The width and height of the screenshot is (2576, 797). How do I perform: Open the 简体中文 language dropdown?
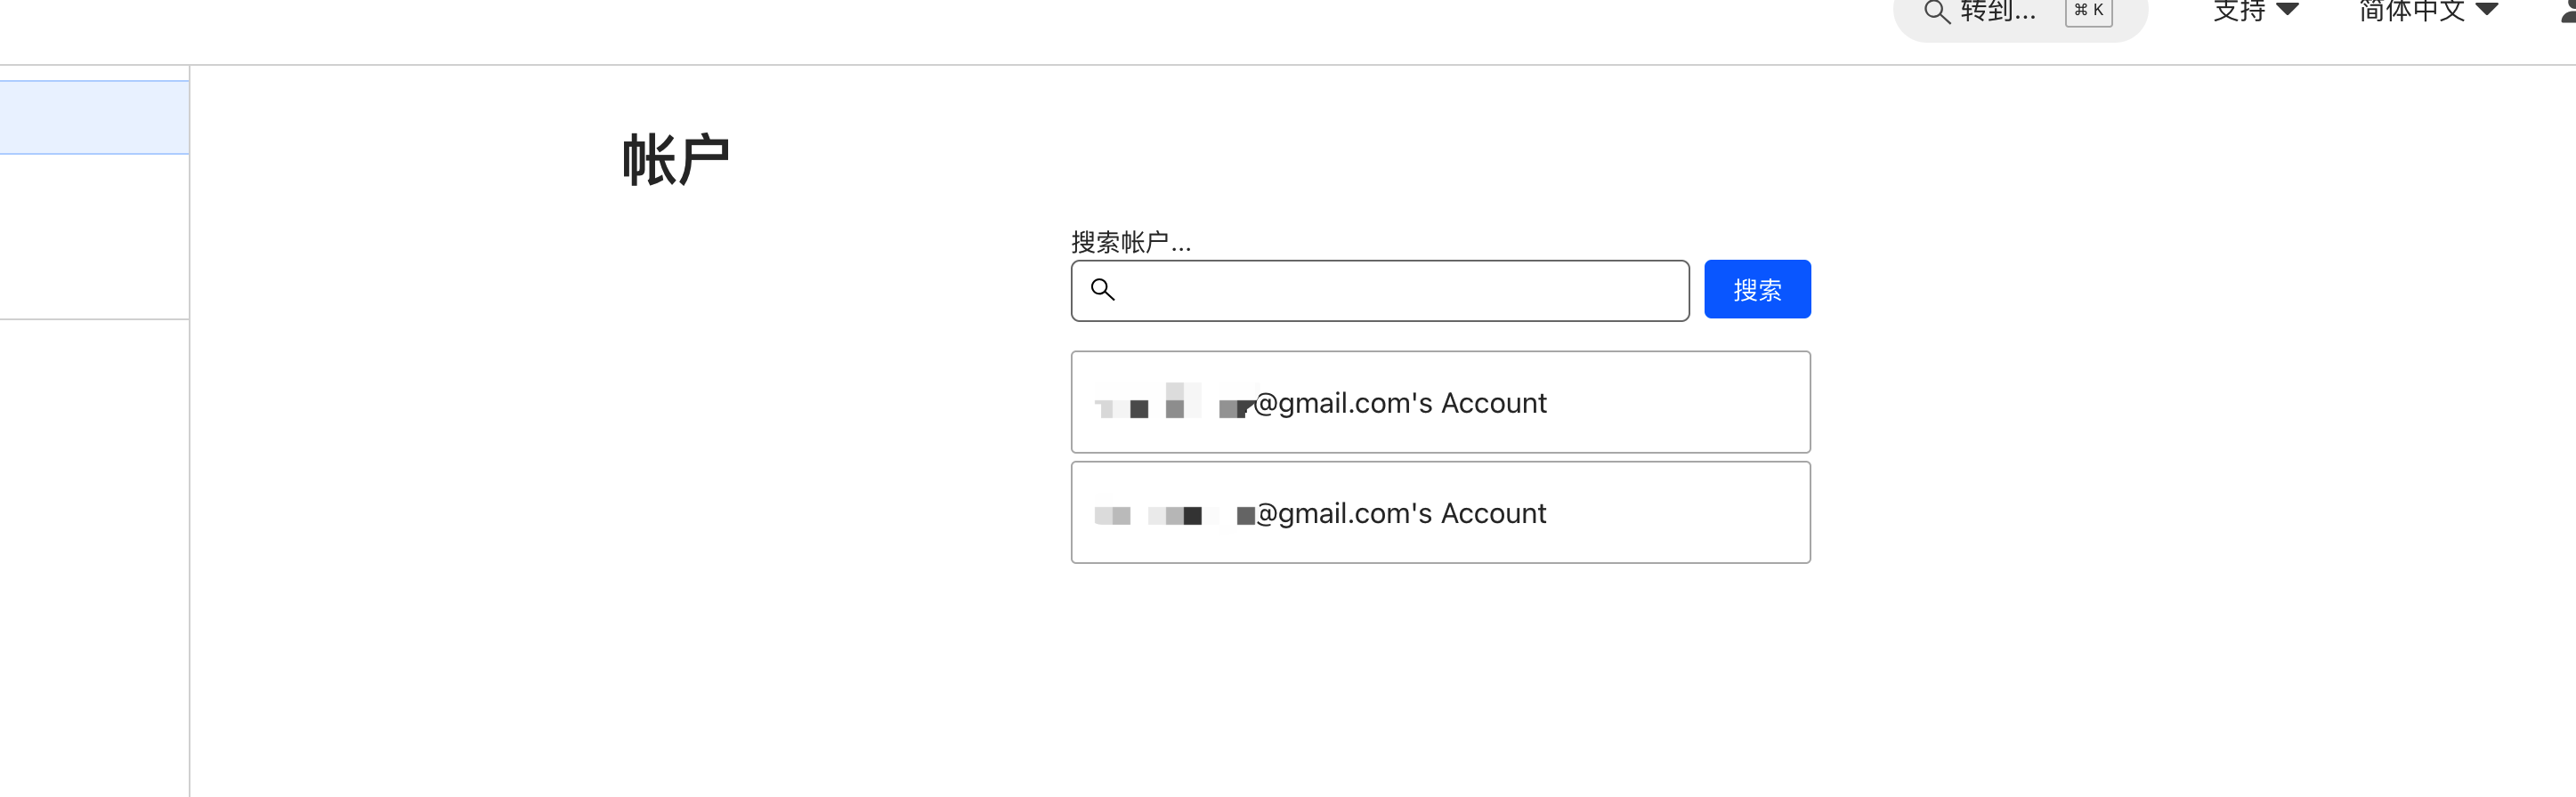click(2411, 11)
